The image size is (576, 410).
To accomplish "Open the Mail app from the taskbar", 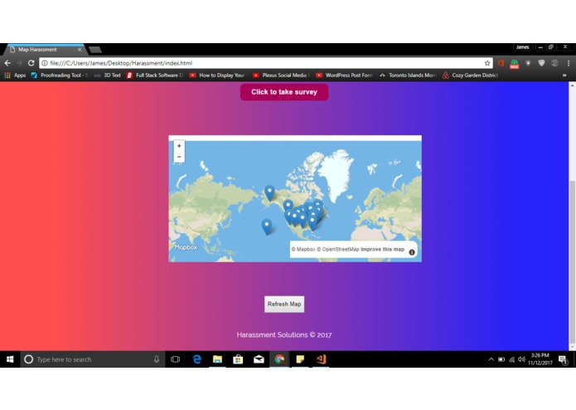I will 259,359.
